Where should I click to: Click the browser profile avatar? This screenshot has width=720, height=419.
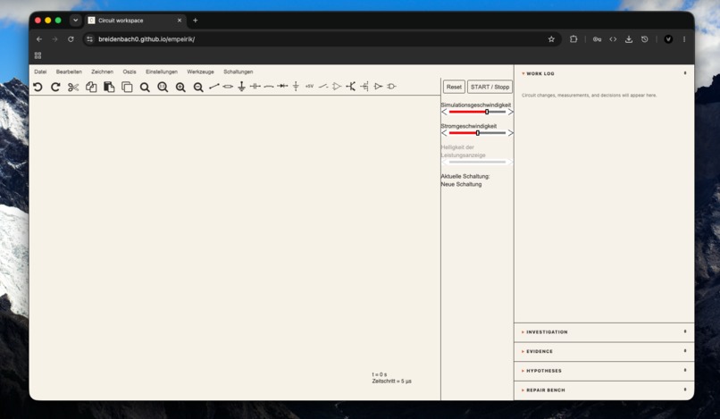click(x=668, y=39)
